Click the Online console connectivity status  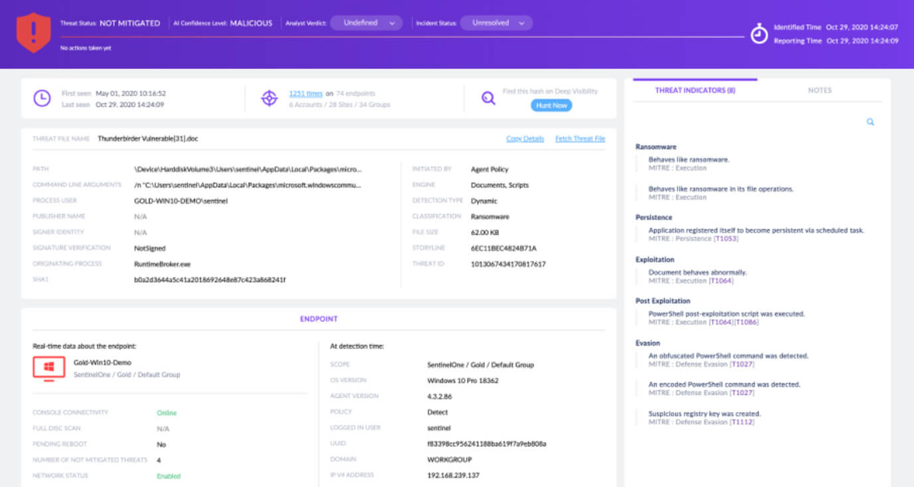(x=167, y=413)
